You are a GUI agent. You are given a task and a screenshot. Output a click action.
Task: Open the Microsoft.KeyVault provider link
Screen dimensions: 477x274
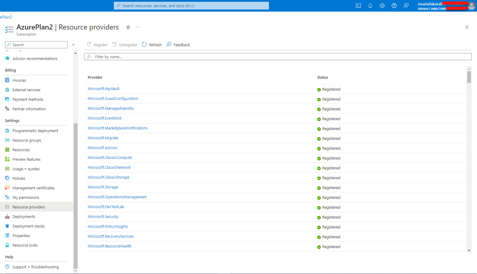click(103, 89)
